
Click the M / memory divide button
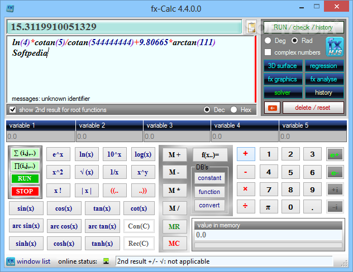175,208
